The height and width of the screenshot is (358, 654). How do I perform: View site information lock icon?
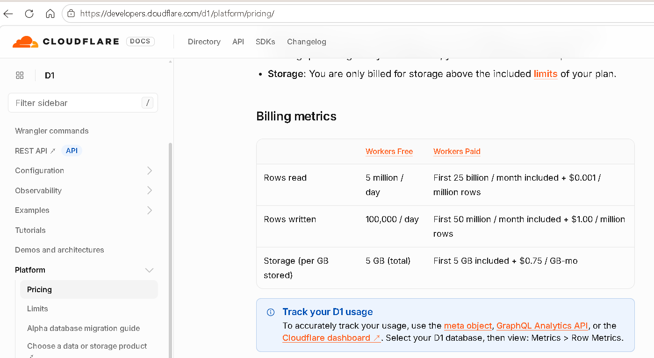point(71,14)
